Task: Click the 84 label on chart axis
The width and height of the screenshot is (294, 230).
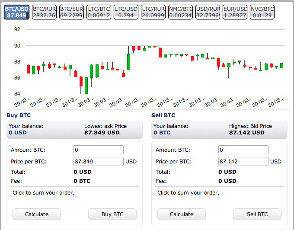Action: coord(17,94)
